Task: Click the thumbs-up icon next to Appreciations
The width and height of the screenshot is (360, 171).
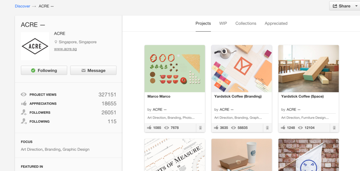Action: [x=24, y=103]
